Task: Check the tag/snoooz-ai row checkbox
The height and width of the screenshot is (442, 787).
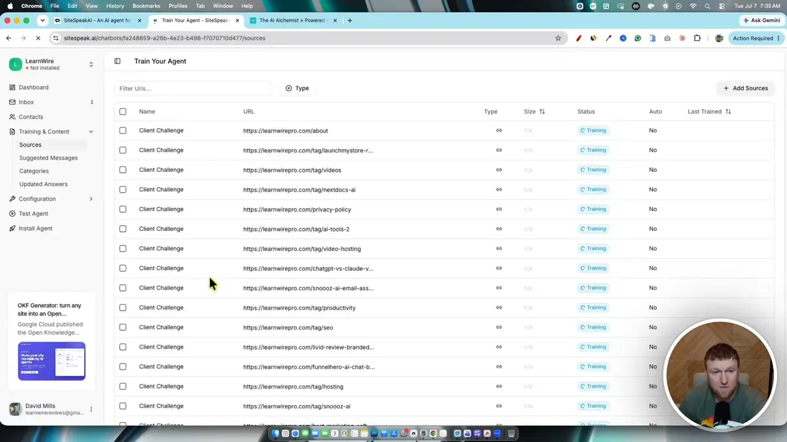Action: pyautogui.click(x=123, y=406)
